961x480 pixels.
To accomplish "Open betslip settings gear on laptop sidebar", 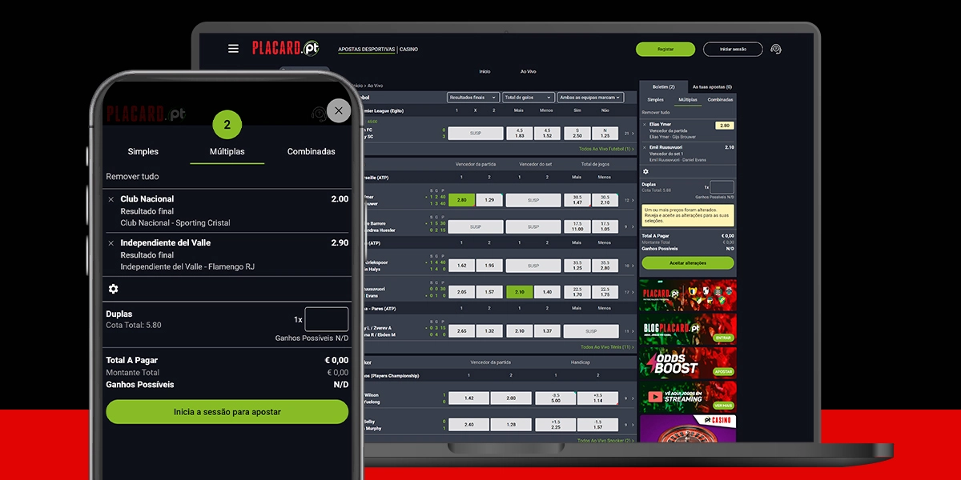I will point(645,171).
